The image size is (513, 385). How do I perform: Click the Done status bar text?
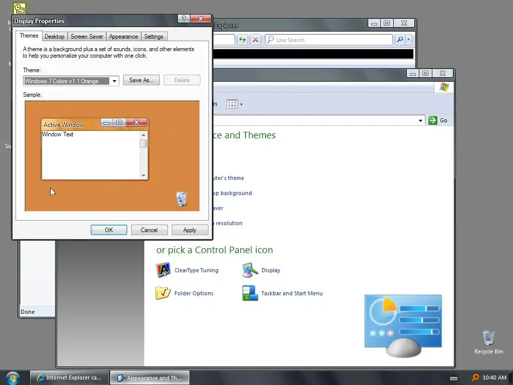tap(28, 312)
